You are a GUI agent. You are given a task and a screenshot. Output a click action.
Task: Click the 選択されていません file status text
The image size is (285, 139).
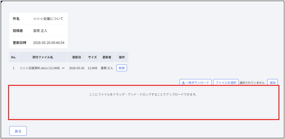point(252,82)
